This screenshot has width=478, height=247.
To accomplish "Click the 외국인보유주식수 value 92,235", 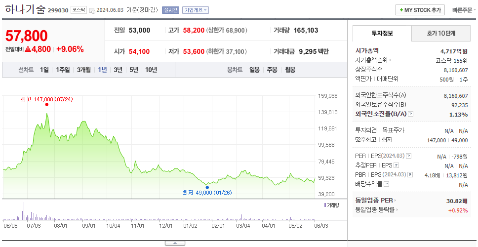I will (x=459, y=106).
